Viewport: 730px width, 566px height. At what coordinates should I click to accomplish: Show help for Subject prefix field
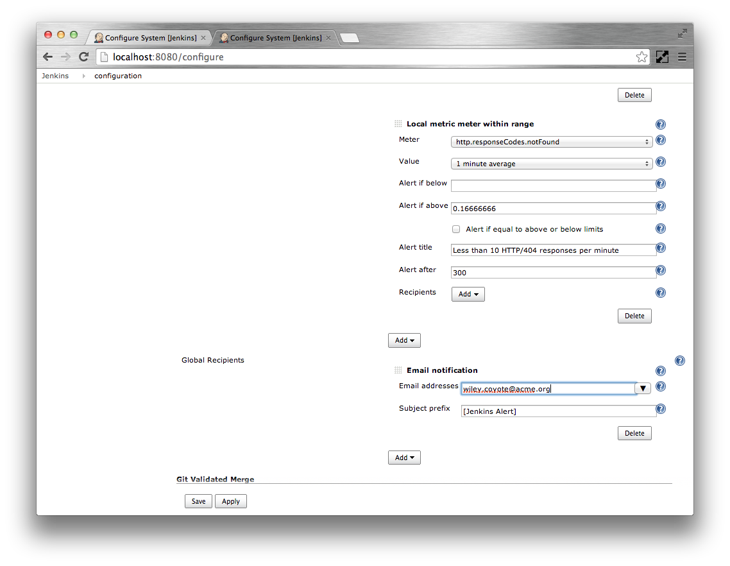point(660,409)
